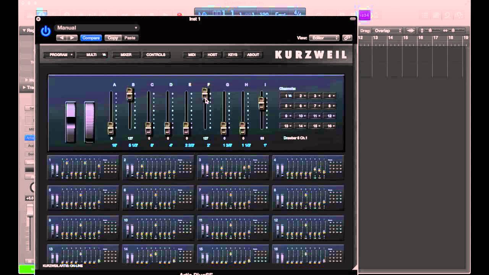Select control preset thumbnail 8
The height and width of the screenshot is (275, 489).
pyautogui.click(x=308, y=198)
